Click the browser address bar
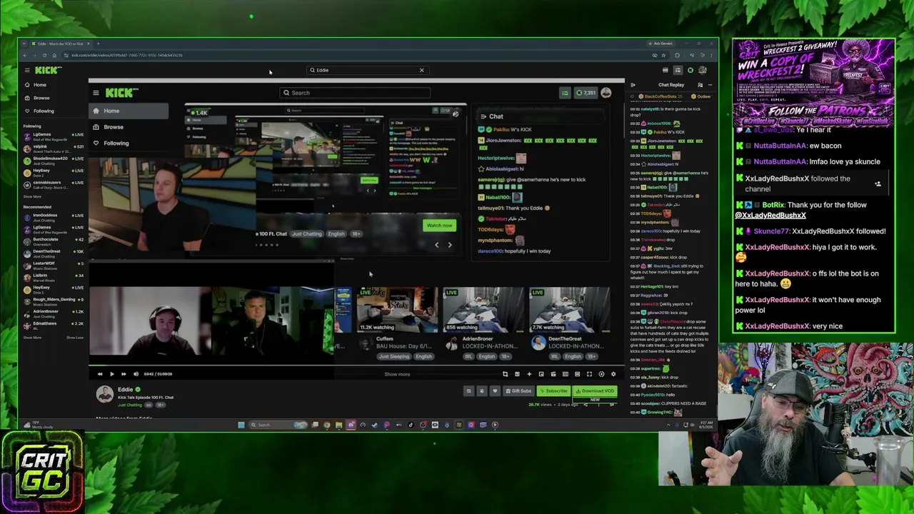The image size is (914, 514). click(x=357, y=55)
